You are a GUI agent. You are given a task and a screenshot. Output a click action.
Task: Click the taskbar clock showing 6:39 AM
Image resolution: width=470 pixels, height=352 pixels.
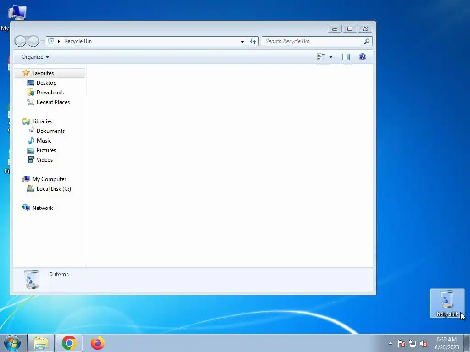[x=447, y=343]
